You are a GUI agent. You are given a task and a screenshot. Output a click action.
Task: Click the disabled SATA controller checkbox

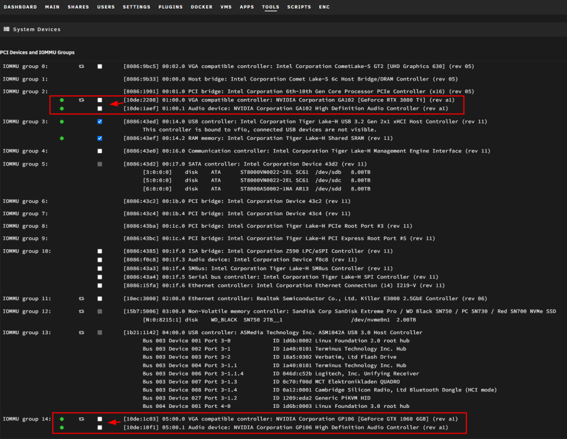(100, 164)
